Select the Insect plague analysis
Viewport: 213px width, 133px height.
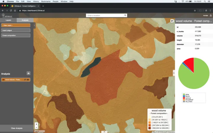point(15,30)
